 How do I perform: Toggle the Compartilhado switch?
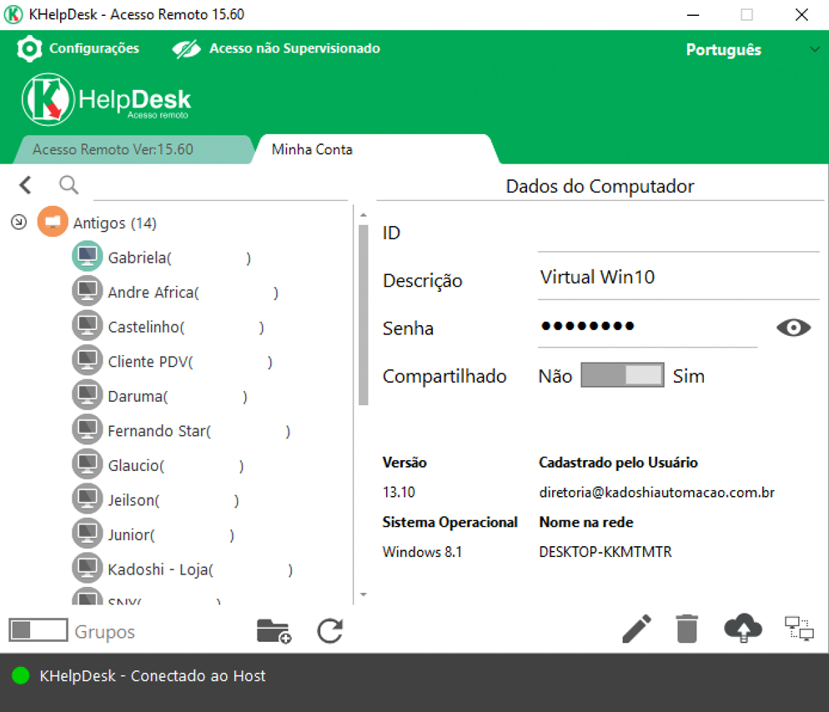tap(622, 376)
